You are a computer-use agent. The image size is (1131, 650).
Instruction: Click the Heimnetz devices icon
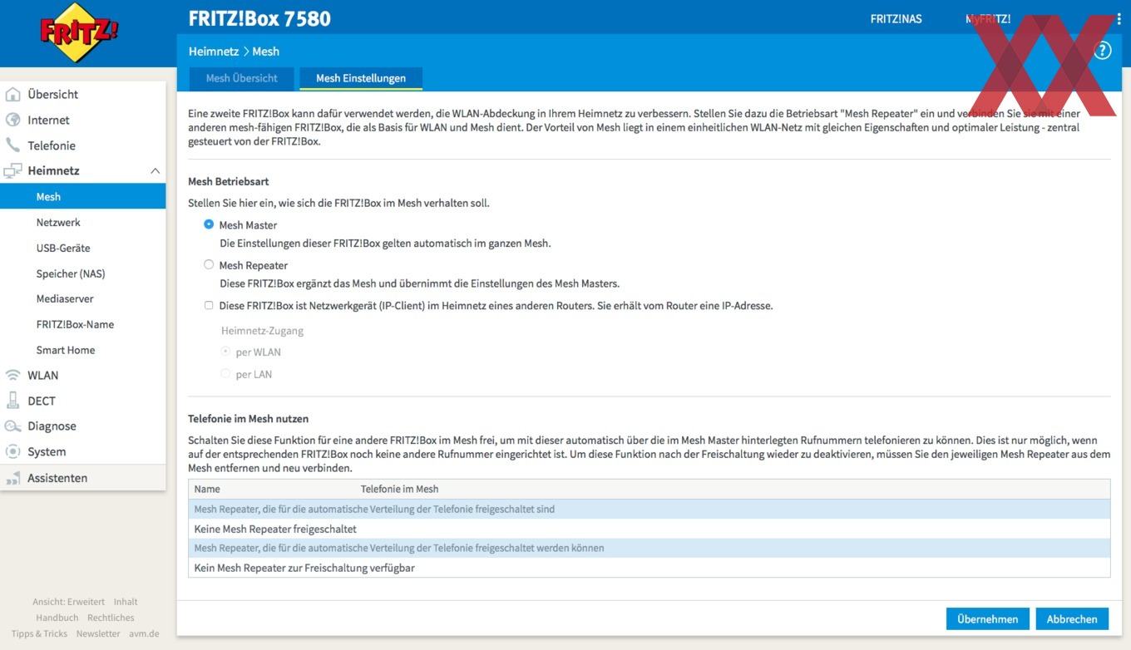[12, 170]
